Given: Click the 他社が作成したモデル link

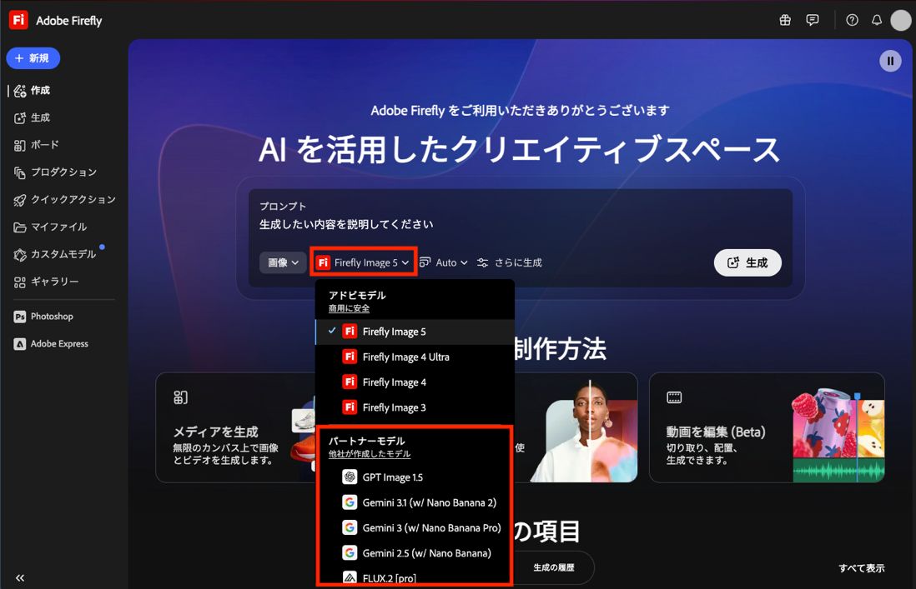Looking at the screenshot, I should pos(370,454).
